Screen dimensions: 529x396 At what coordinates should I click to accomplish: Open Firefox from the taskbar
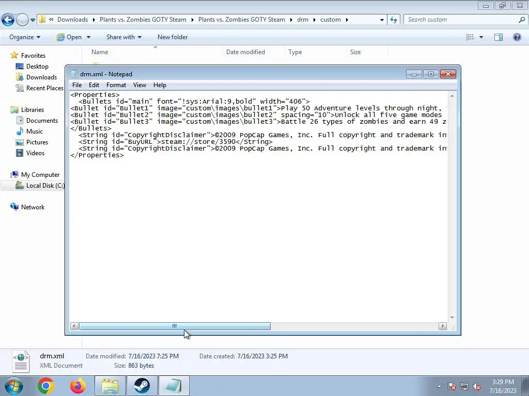point(77,386)
